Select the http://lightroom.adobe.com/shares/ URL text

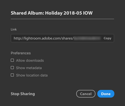click(x=44, y=38)
